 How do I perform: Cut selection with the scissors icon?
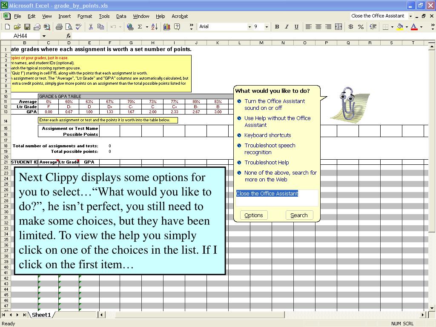(91, 27)
